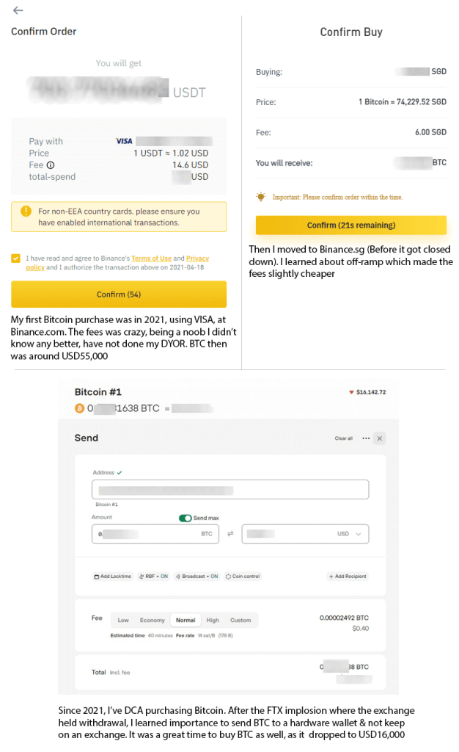Select the High fee tab

pos(213,620)
